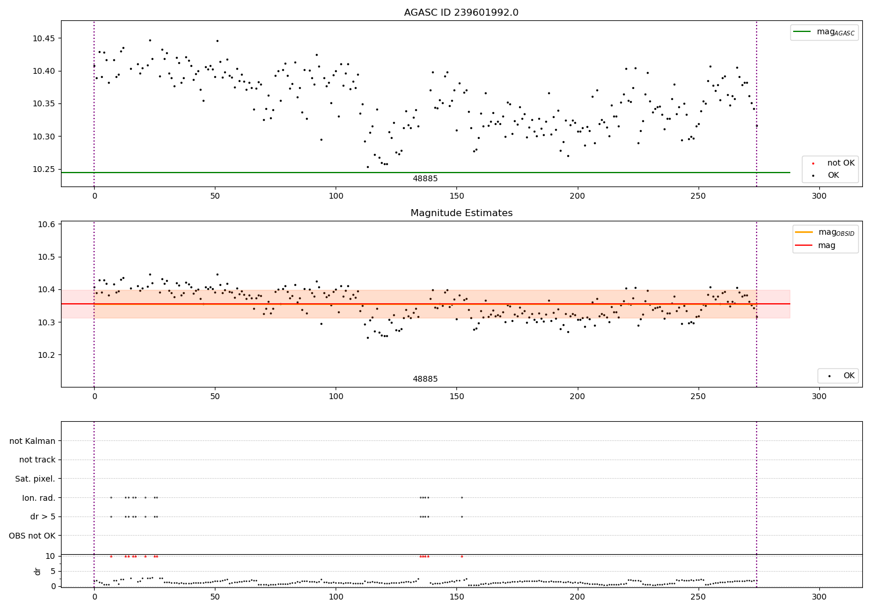
Task: Click the horizontal green mag AGASC line
Action: coord(425,173)
